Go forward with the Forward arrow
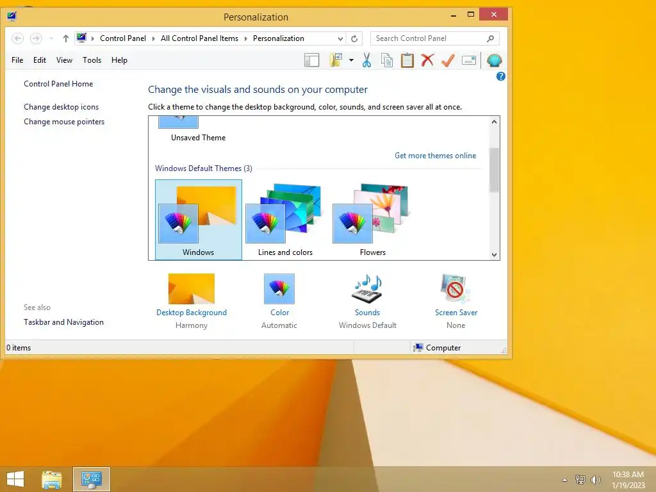The width and height of the screenshot is (656, 492). pyautogui.click(x=36, y=38)
